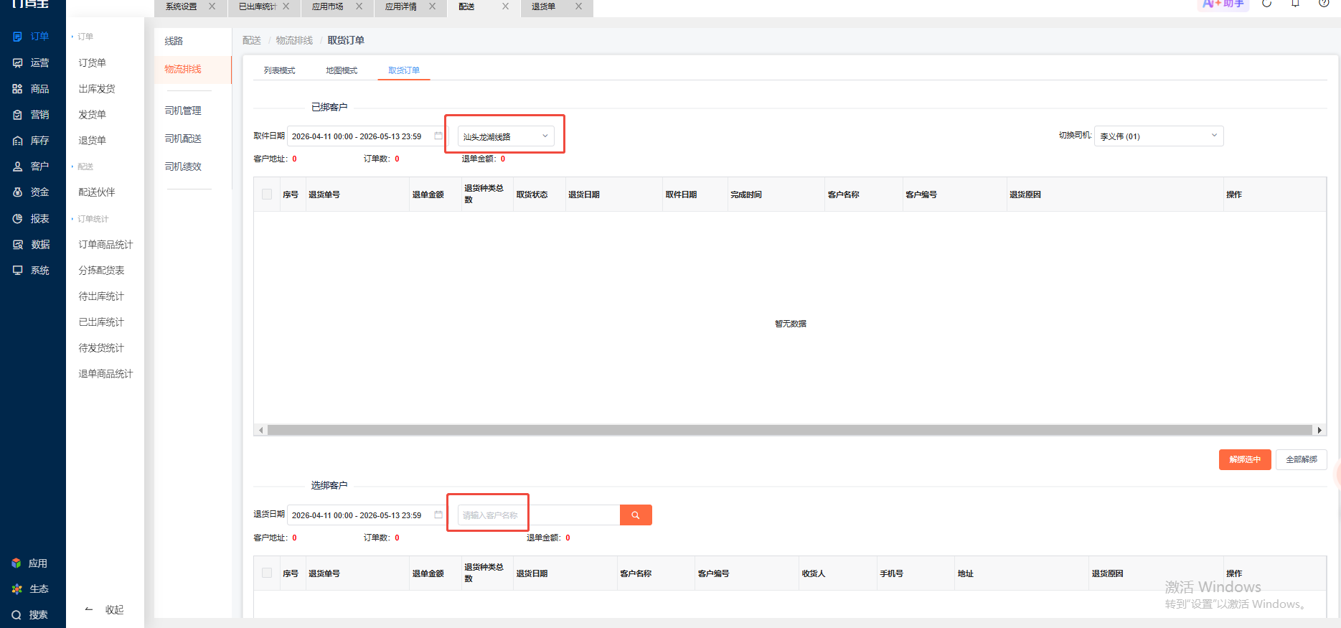Open 司机绩效 in the delivery menu
This screenshot has width=1341, height=628.
[x=183, y=167]
